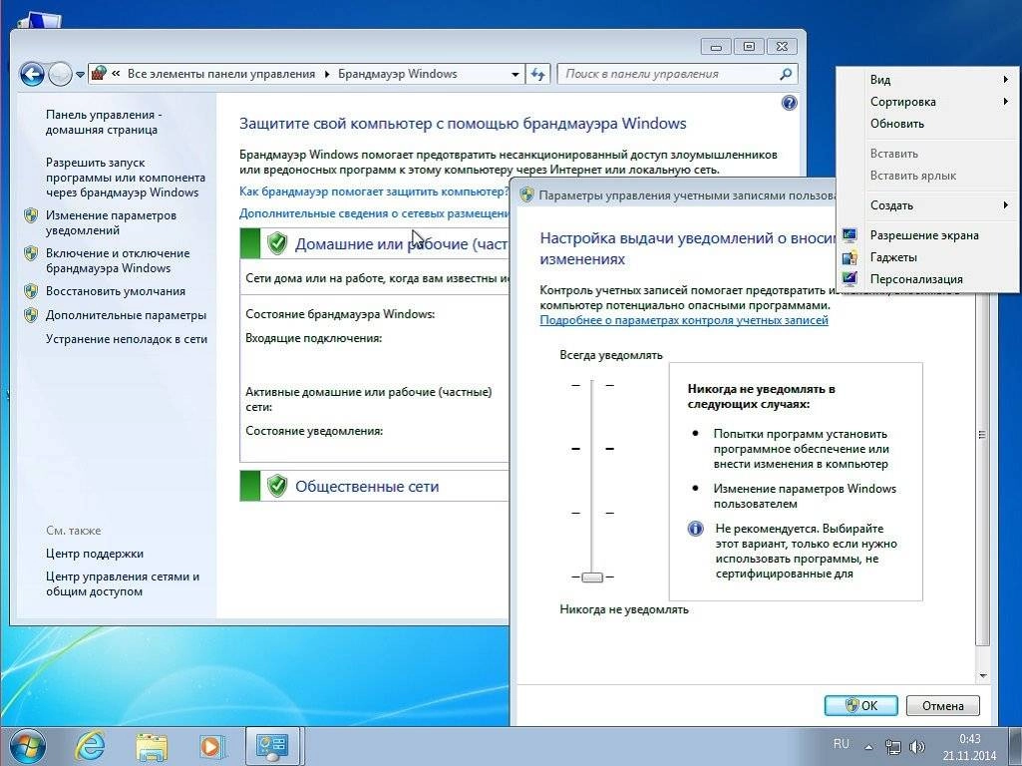Open 'Подробнее о параметрах контроля учетных записей' link

coord(684,320)
